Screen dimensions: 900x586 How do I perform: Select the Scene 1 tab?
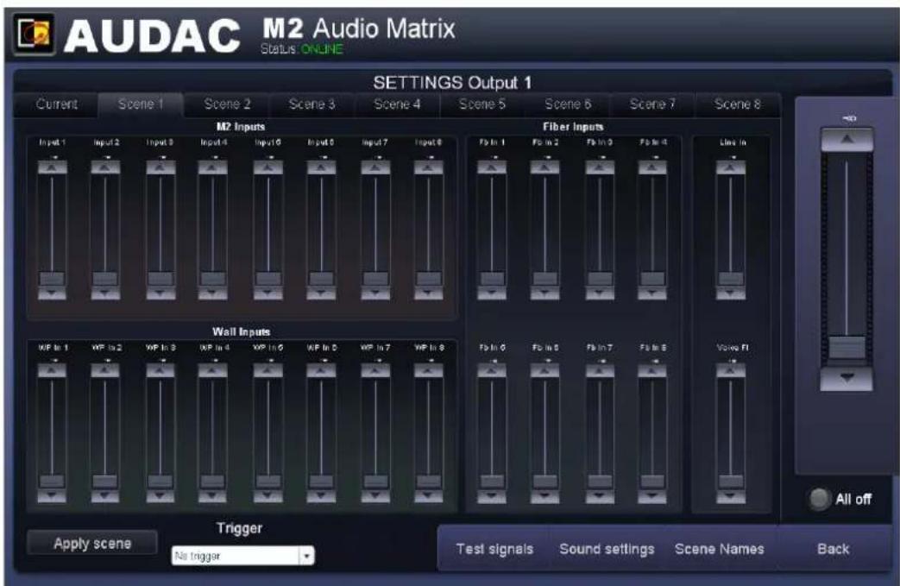pyautogui.click(x=141, y=104)
